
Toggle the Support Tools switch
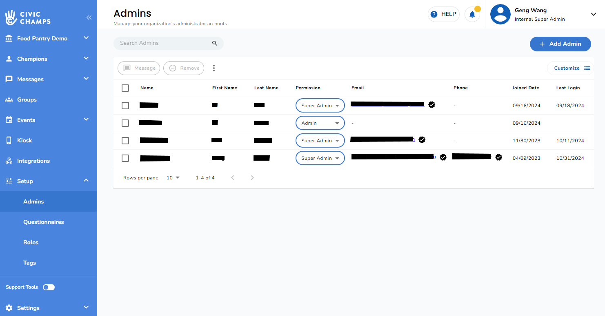(x=49, y=287)
